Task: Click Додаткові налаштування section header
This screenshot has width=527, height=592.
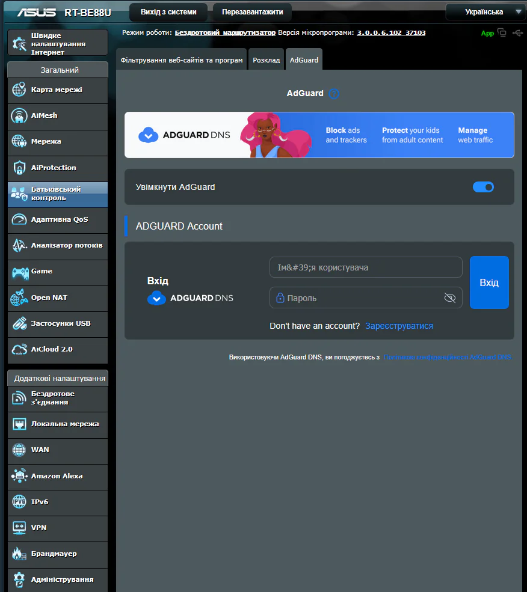Action: pos(58,378)
